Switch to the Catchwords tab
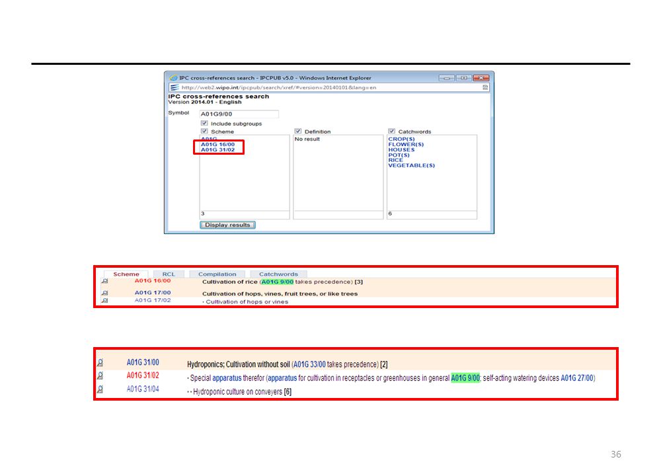The height and width of the screenshot is (476, 661). point(278,274)
